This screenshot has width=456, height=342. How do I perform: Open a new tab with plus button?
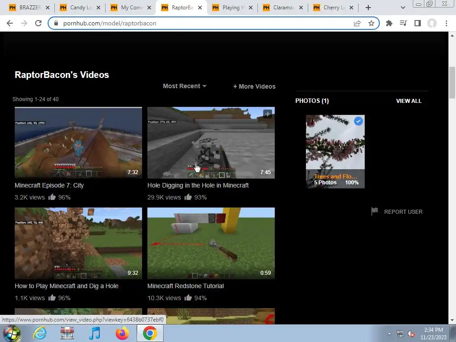(368, 8)
